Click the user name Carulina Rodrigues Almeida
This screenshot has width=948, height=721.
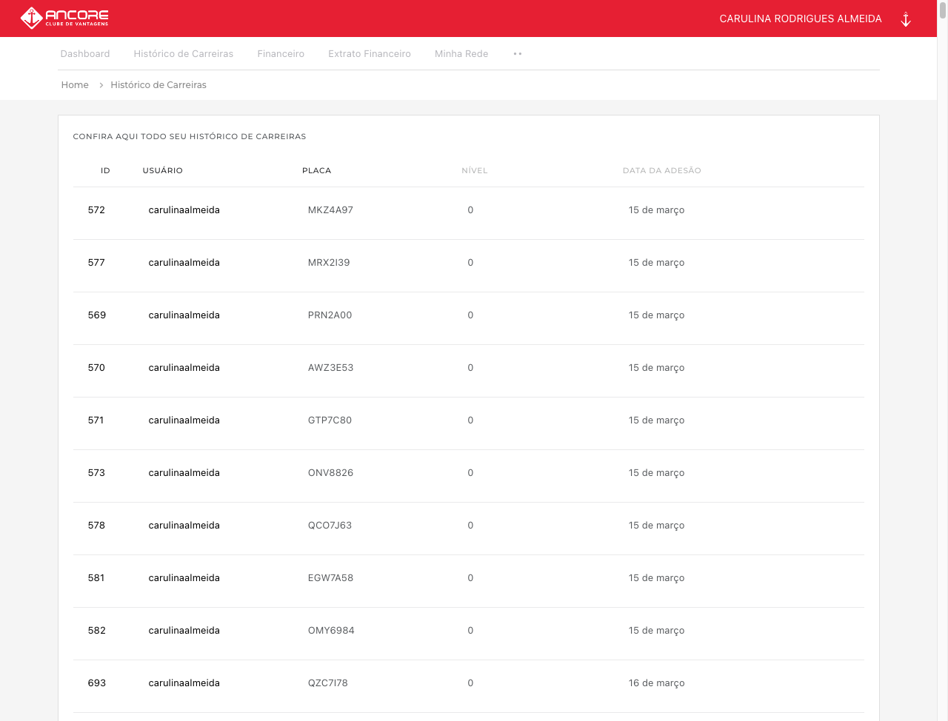tap(800, 19)
